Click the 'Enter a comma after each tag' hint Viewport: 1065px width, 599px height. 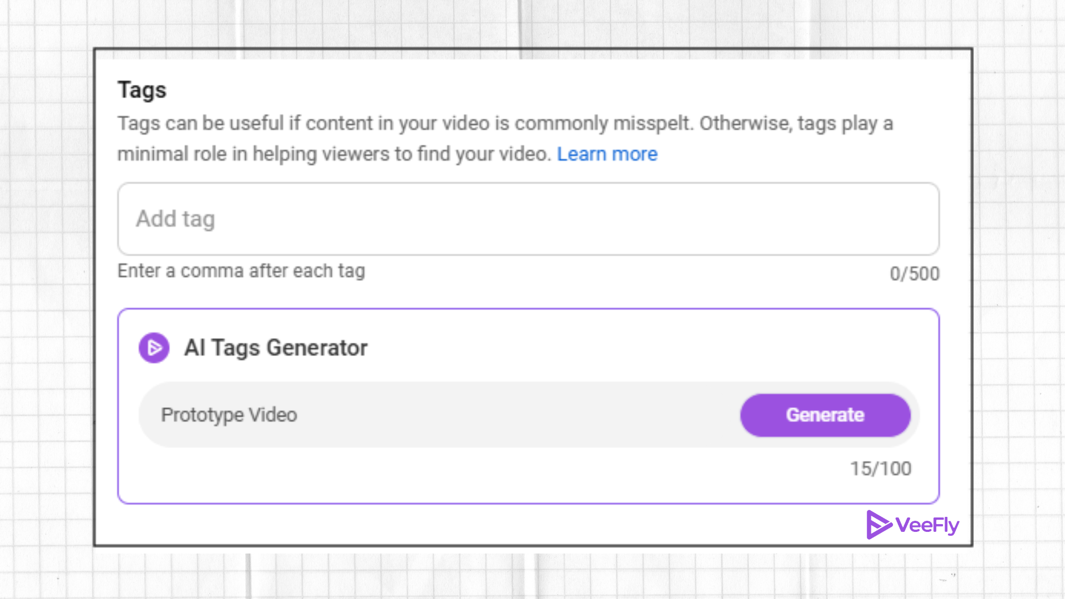click(241, 271)
